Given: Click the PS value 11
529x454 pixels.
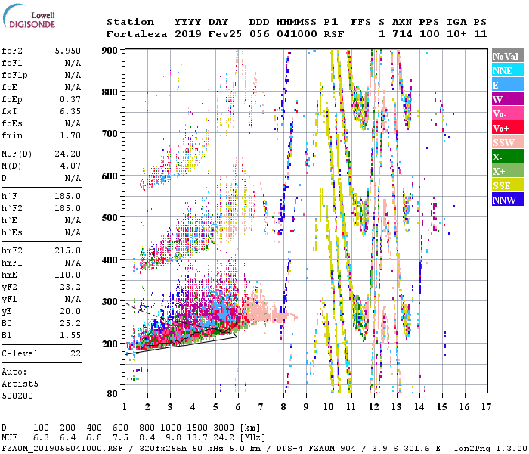Looking at the screenshot, I should 481,34.
